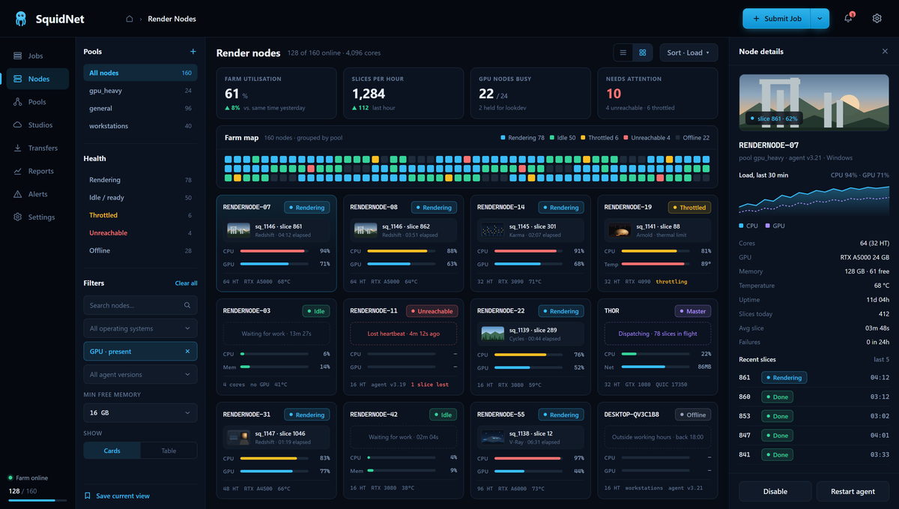
Task: Close the Node details panel
Action: (x=885, y=52)
